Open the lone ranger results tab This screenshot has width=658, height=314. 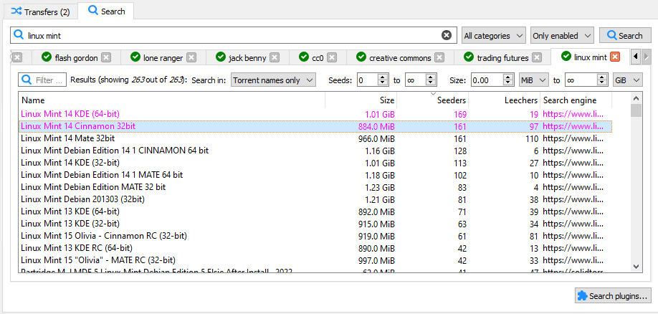[163, 57]
